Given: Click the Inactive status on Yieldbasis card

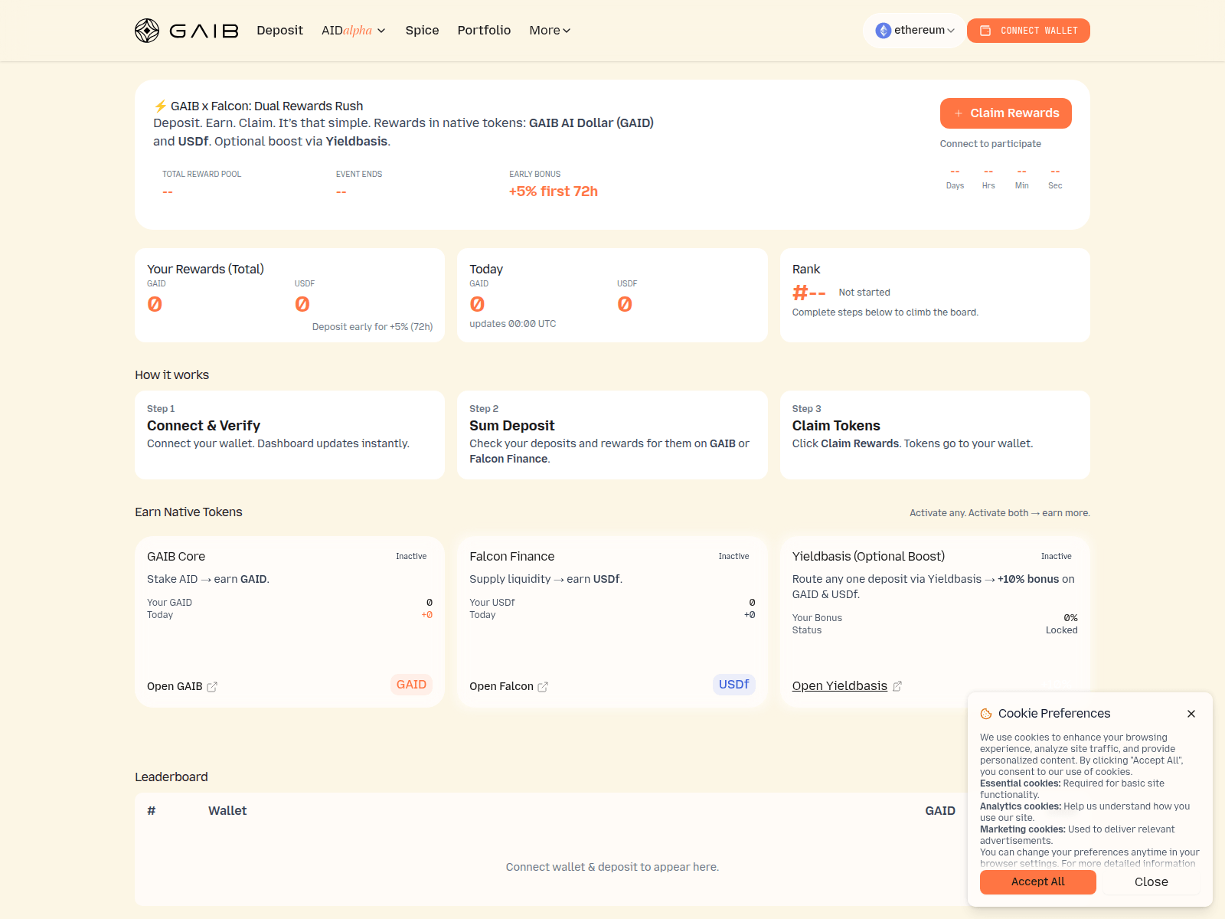Looking at the screenshot, I should point(1056,557).
